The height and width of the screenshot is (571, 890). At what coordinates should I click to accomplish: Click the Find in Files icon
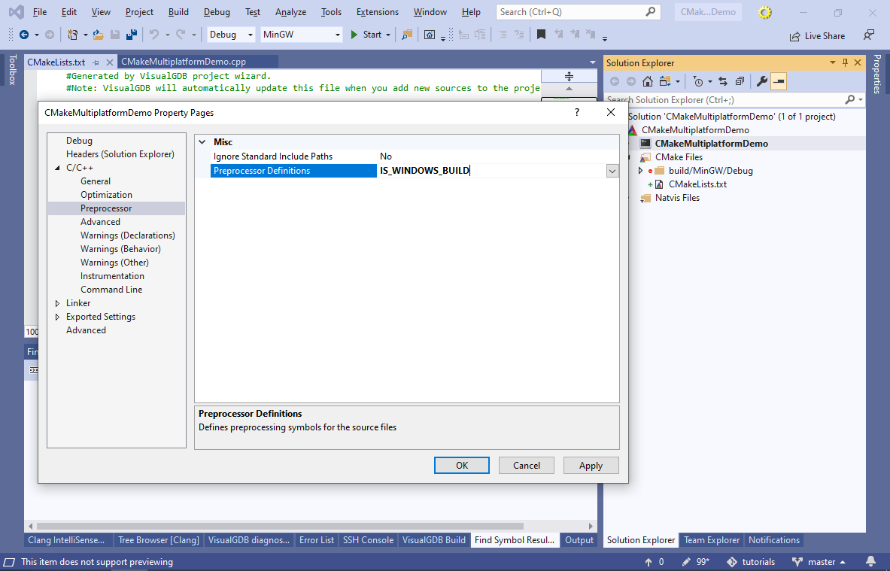(x=407, y=35)
